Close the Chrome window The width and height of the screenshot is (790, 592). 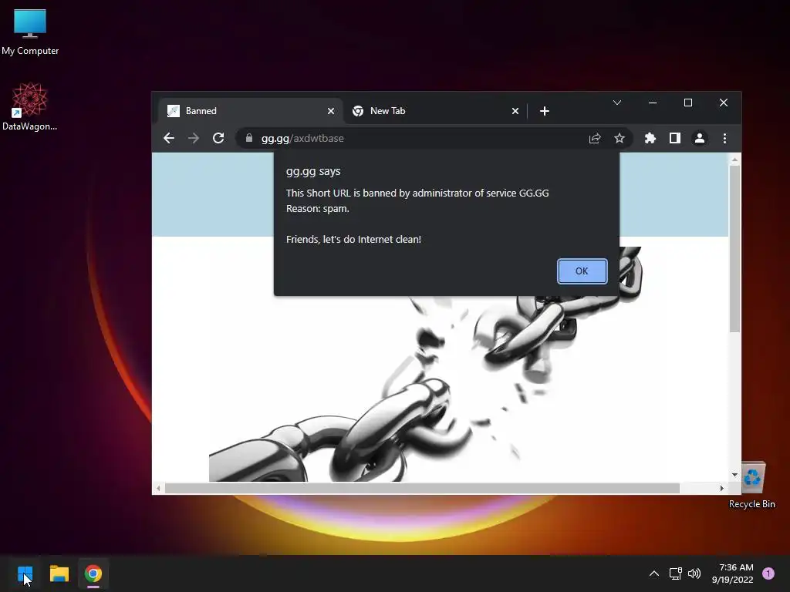click(x=724, y=103)
